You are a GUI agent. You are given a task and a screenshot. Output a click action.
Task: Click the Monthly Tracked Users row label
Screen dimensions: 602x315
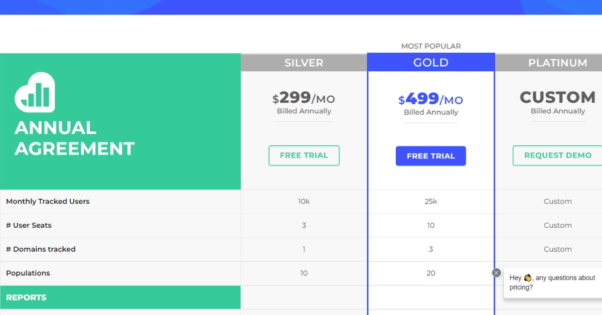pyautogui.click(x=48, y=202)
